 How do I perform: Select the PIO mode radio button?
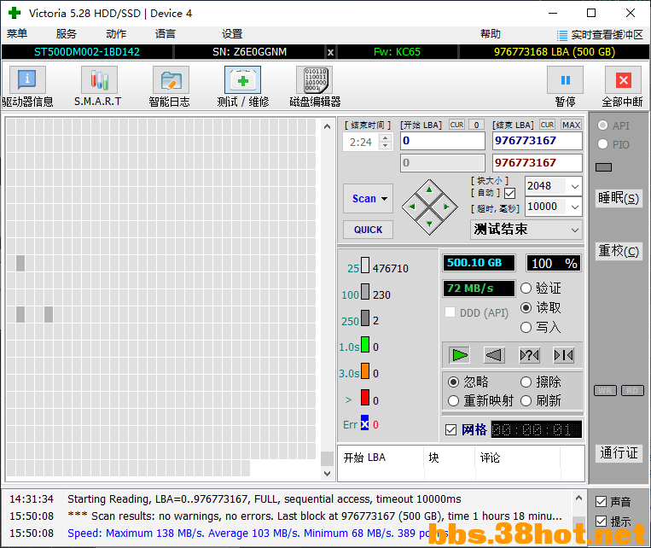point(603,144)
